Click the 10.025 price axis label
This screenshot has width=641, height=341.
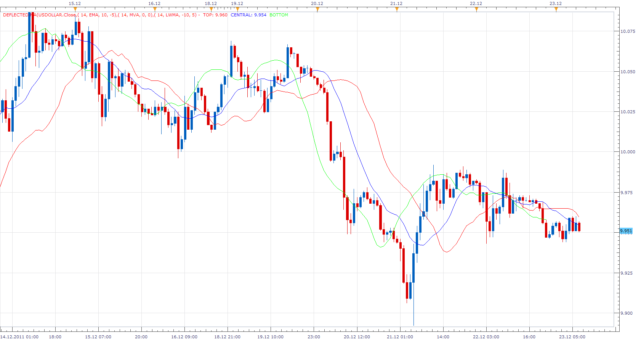[x=628, y=112]
